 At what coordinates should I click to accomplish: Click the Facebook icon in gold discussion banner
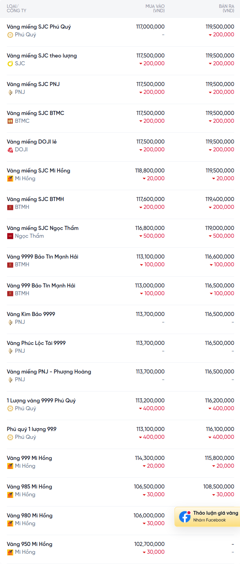point(185,517)
